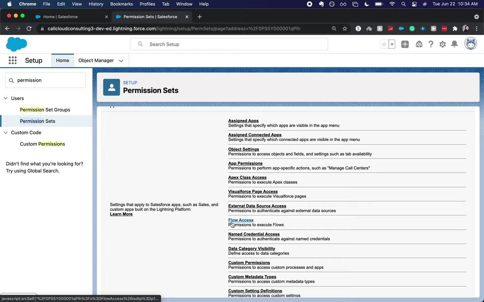Expand the favorites list dropdown arrow
This screenshot has height=302, width=484.
click(x=392, y=44)
